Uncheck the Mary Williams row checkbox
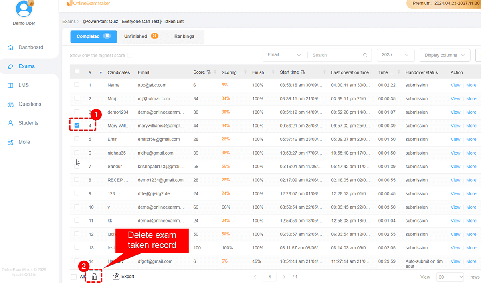 [77, 126]
